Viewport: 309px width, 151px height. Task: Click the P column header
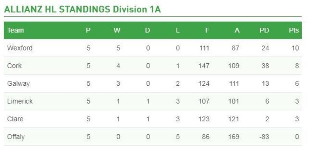(x=88, y=31)
